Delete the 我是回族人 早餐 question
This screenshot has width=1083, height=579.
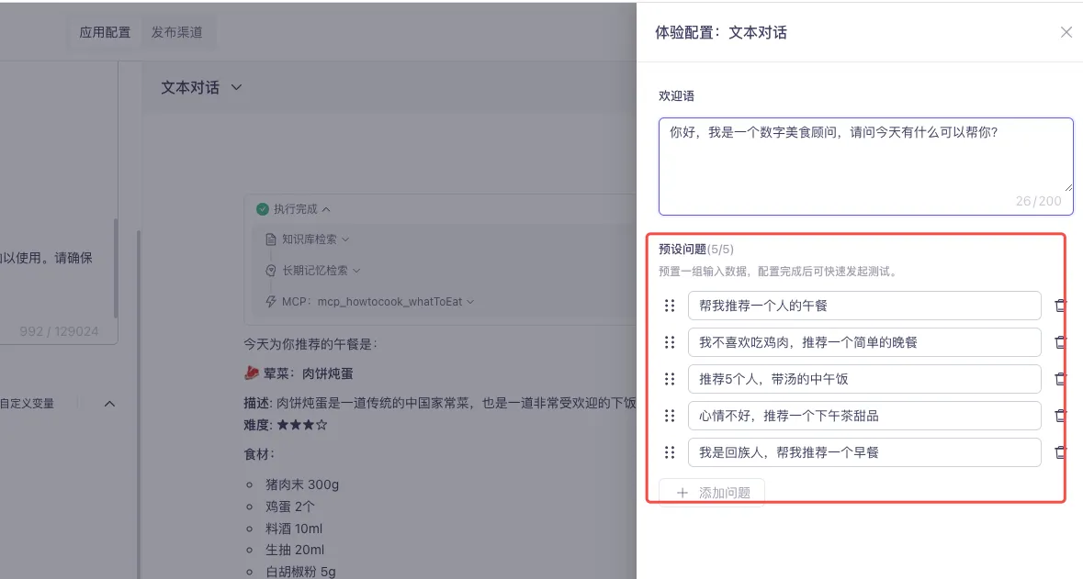point(1059,452)
